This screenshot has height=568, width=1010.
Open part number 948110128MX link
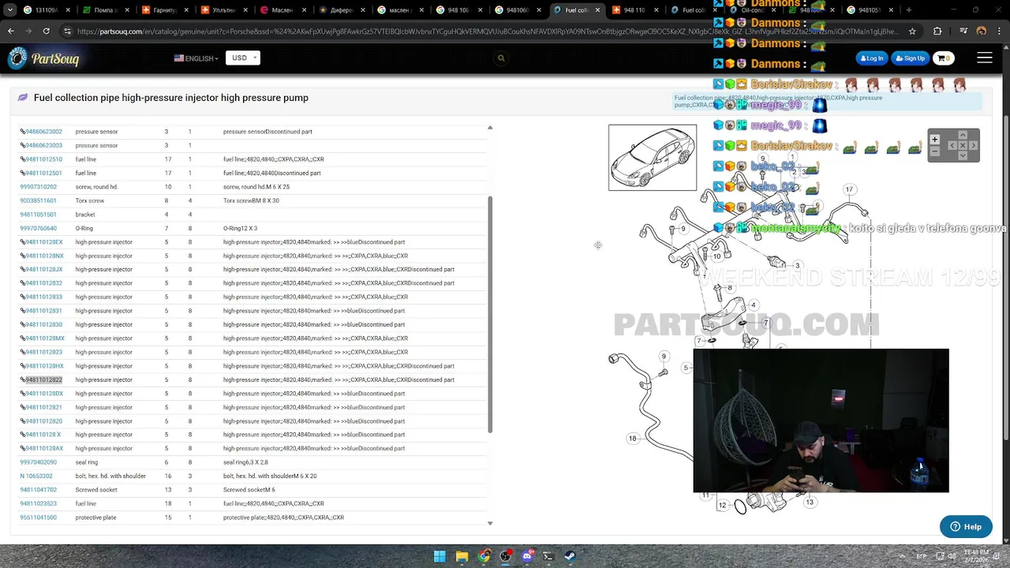45,338
